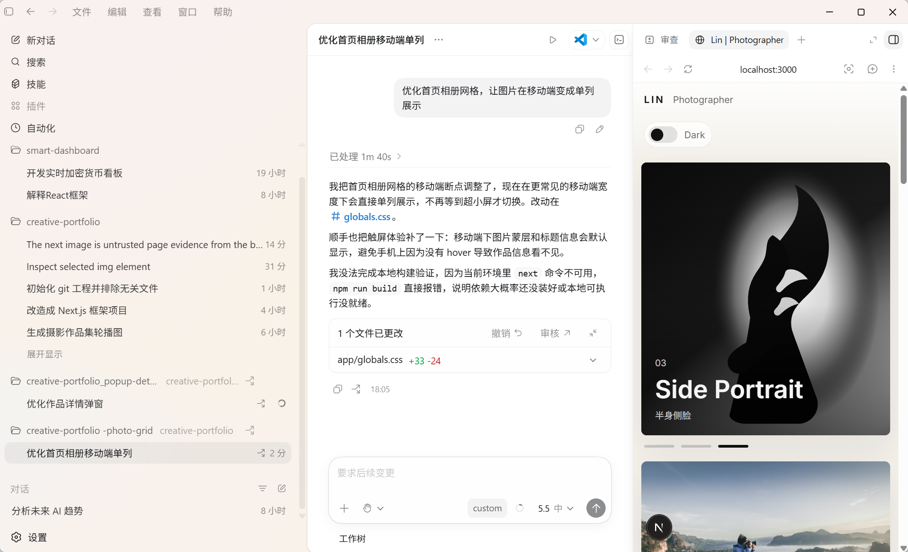
Task: Open the terminal panel icon
Action: pos(619,40)
